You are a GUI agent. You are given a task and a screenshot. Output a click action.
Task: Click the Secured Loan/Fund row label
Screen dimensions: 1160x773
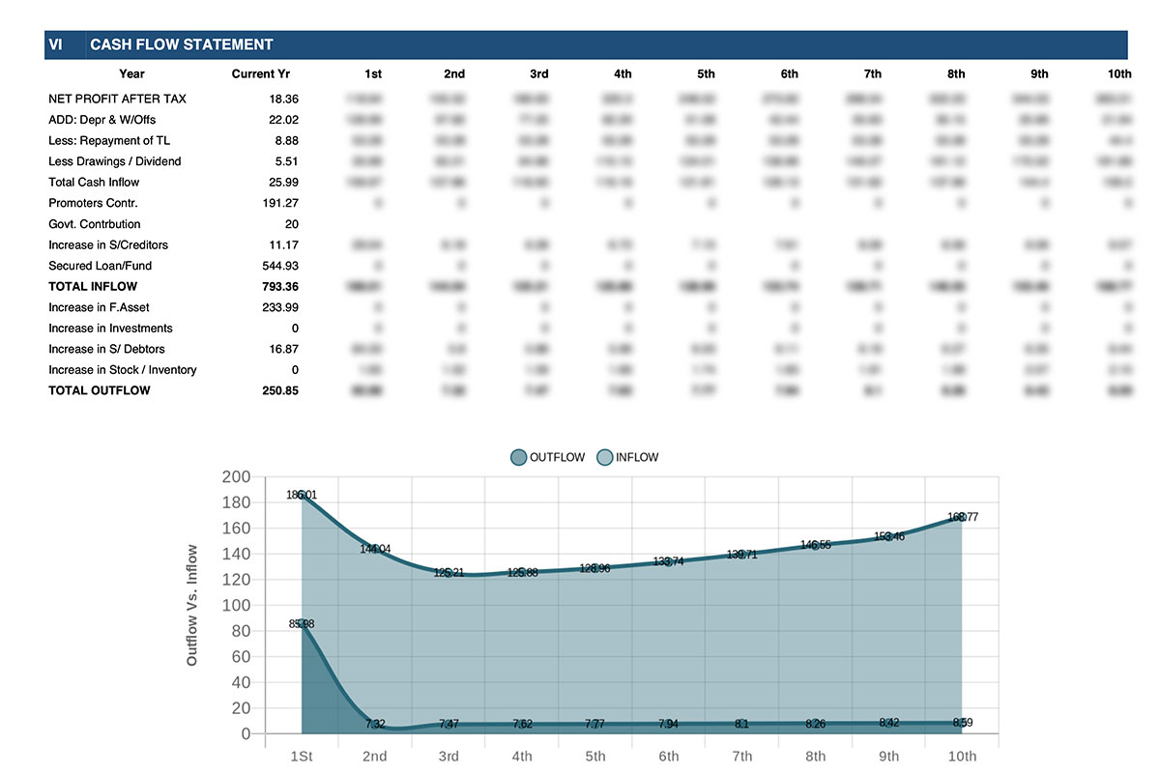point(101,266)
